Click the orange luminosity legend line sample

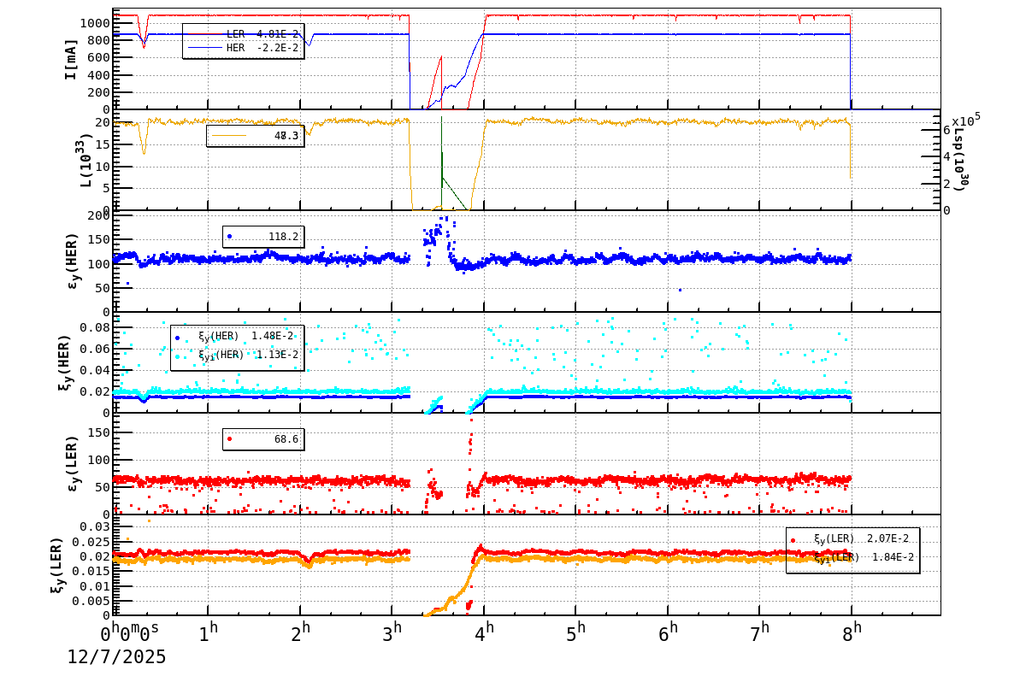point(228,136)
